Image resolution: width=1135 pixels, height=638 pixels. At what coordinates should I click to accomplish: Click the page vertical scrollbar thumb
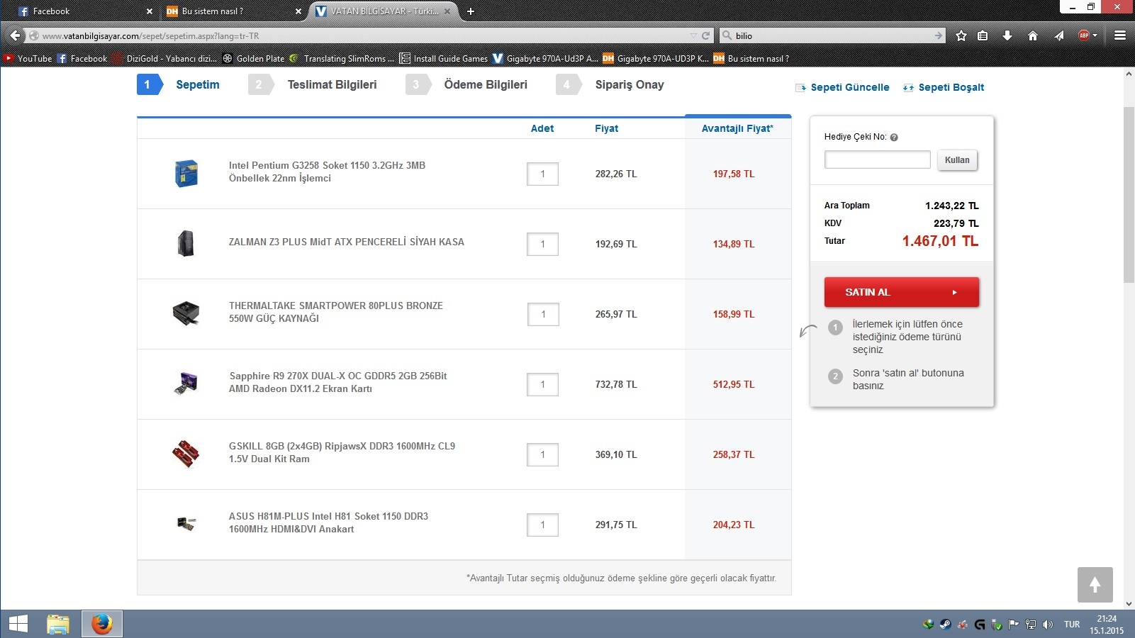(1129, 195)
